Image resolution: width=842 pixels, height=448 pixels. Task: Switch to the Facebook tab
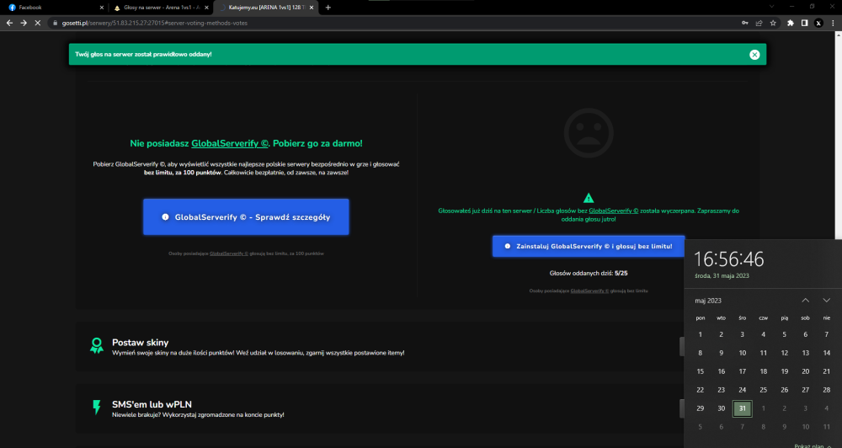54,8
